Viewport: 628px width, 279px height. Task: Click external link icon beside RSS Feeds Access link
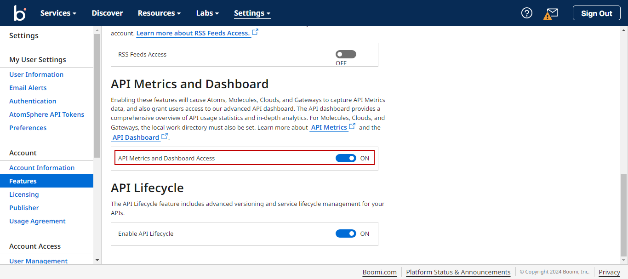click(x=255, y=32)
